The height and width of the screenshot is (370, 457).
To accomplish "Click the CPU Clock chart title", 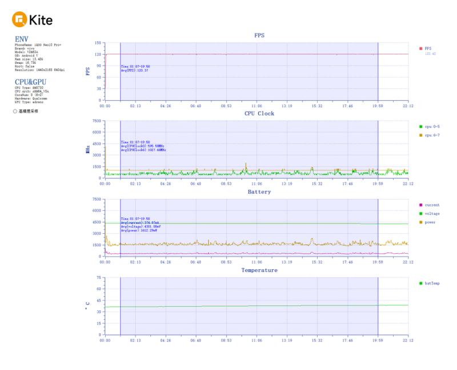I will 259,113.
